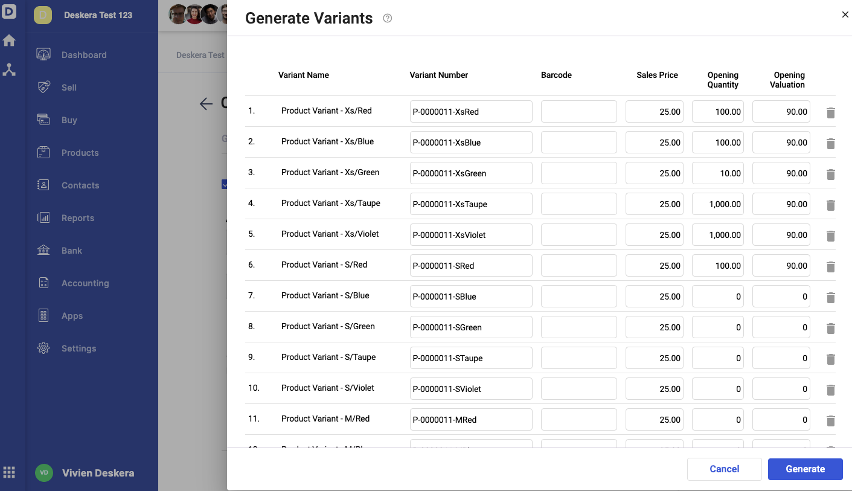Click the Barcode column header
This screenshot has height=491, width=852.
[x=556, y=75]
